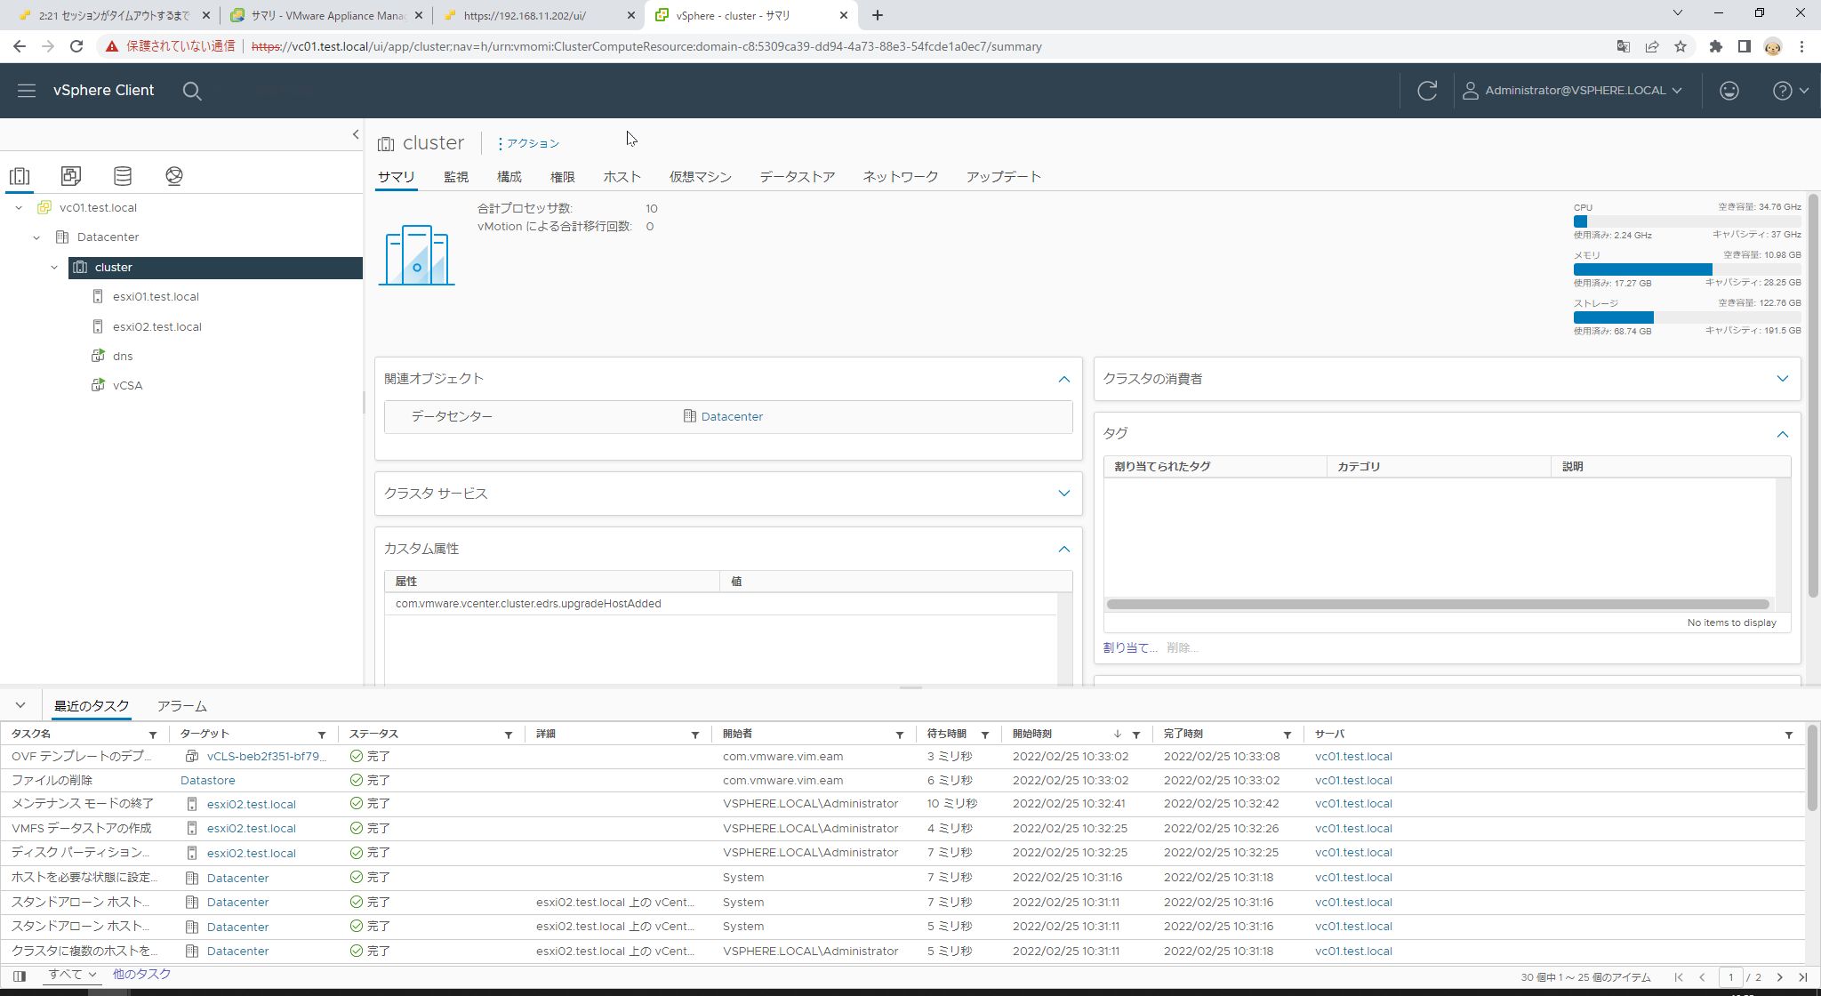Select esxi02.test.local in the inventory tree
Image resolution: width=1821 pixels, height=996 pixels.
156,327
